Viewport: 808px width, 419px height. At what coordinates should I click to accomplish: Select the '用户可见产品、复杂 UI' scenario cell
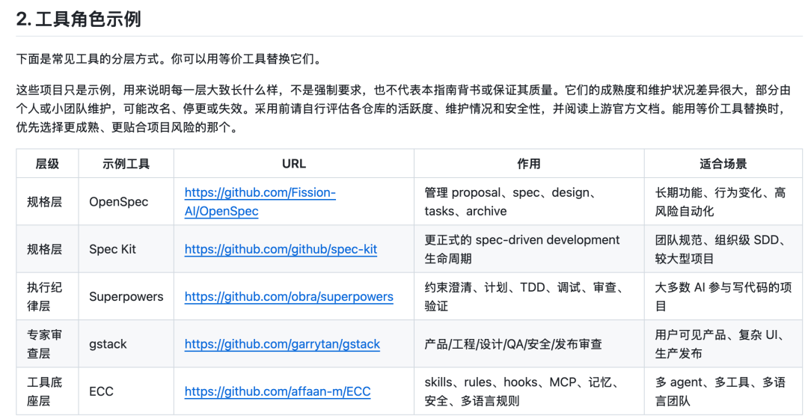(723, 343)
